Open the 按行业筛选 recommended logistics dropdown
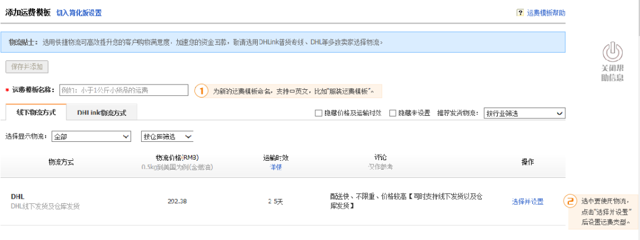640x240 pixels. 524,113
